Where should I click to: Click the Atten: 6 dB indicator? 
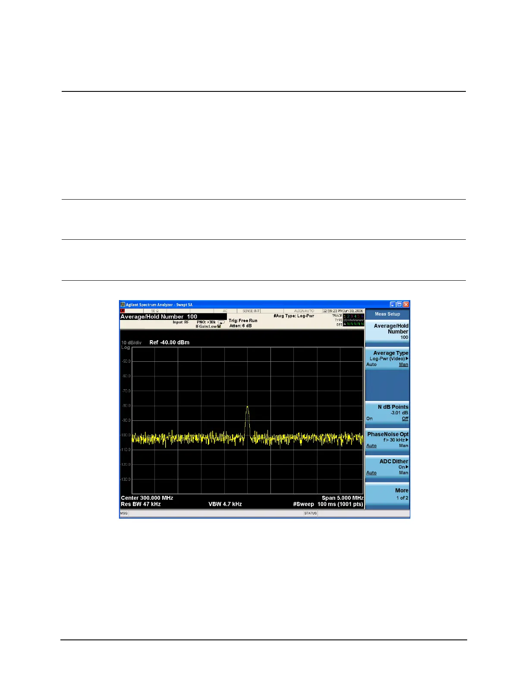[x=240, y=326]
